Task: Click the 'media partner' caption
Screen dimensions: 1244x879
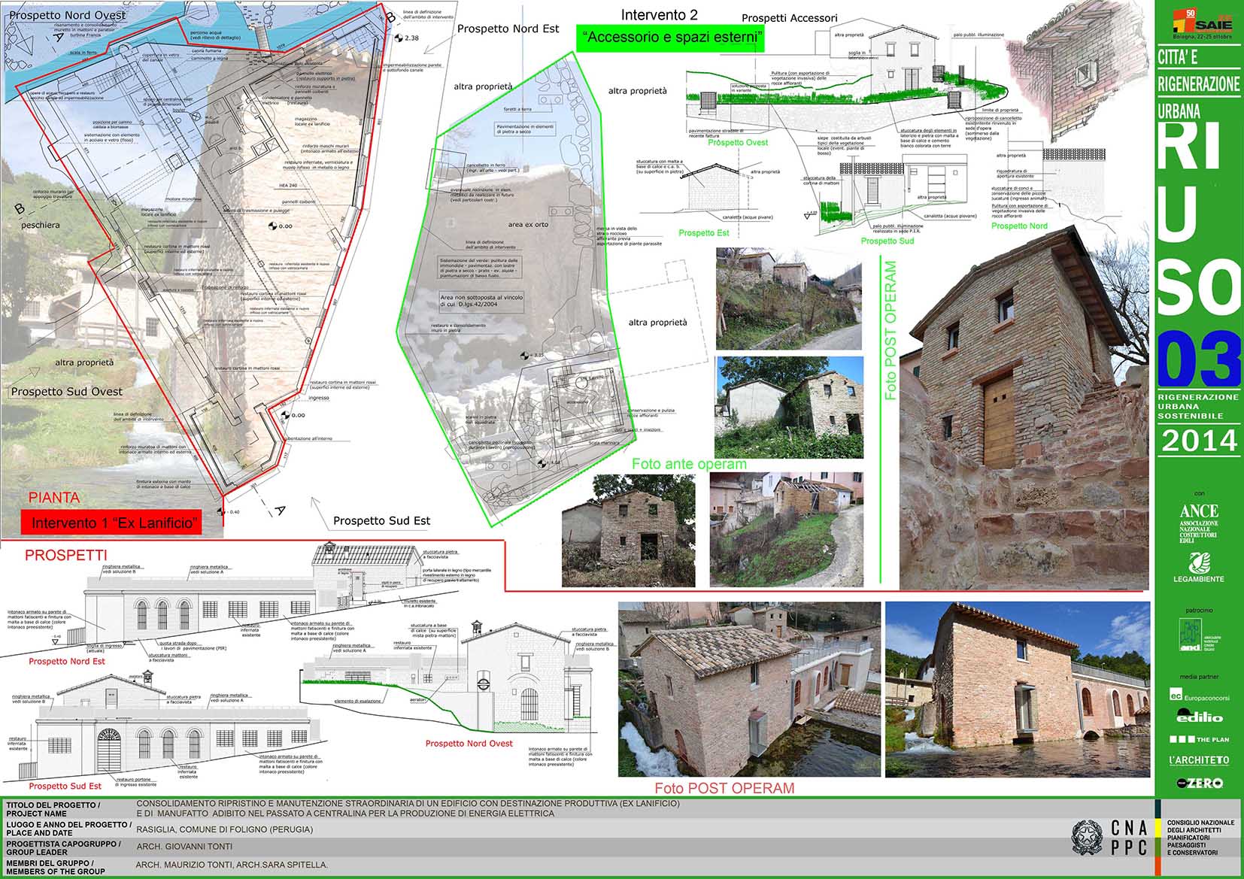Action: coord(1199,677)
